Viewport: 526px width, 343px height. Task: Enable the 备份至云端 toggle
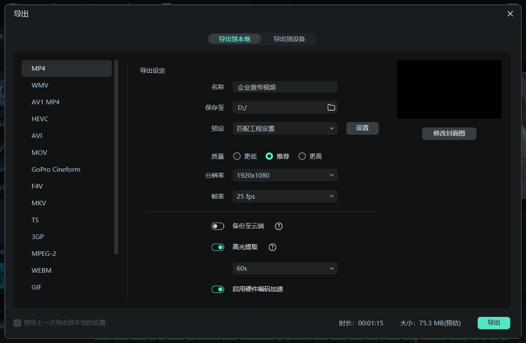point(218,226)
